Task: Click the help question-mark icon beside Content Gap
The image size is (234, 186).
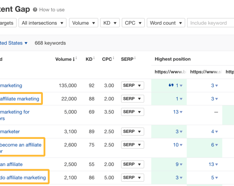Action: pos(35,10)
